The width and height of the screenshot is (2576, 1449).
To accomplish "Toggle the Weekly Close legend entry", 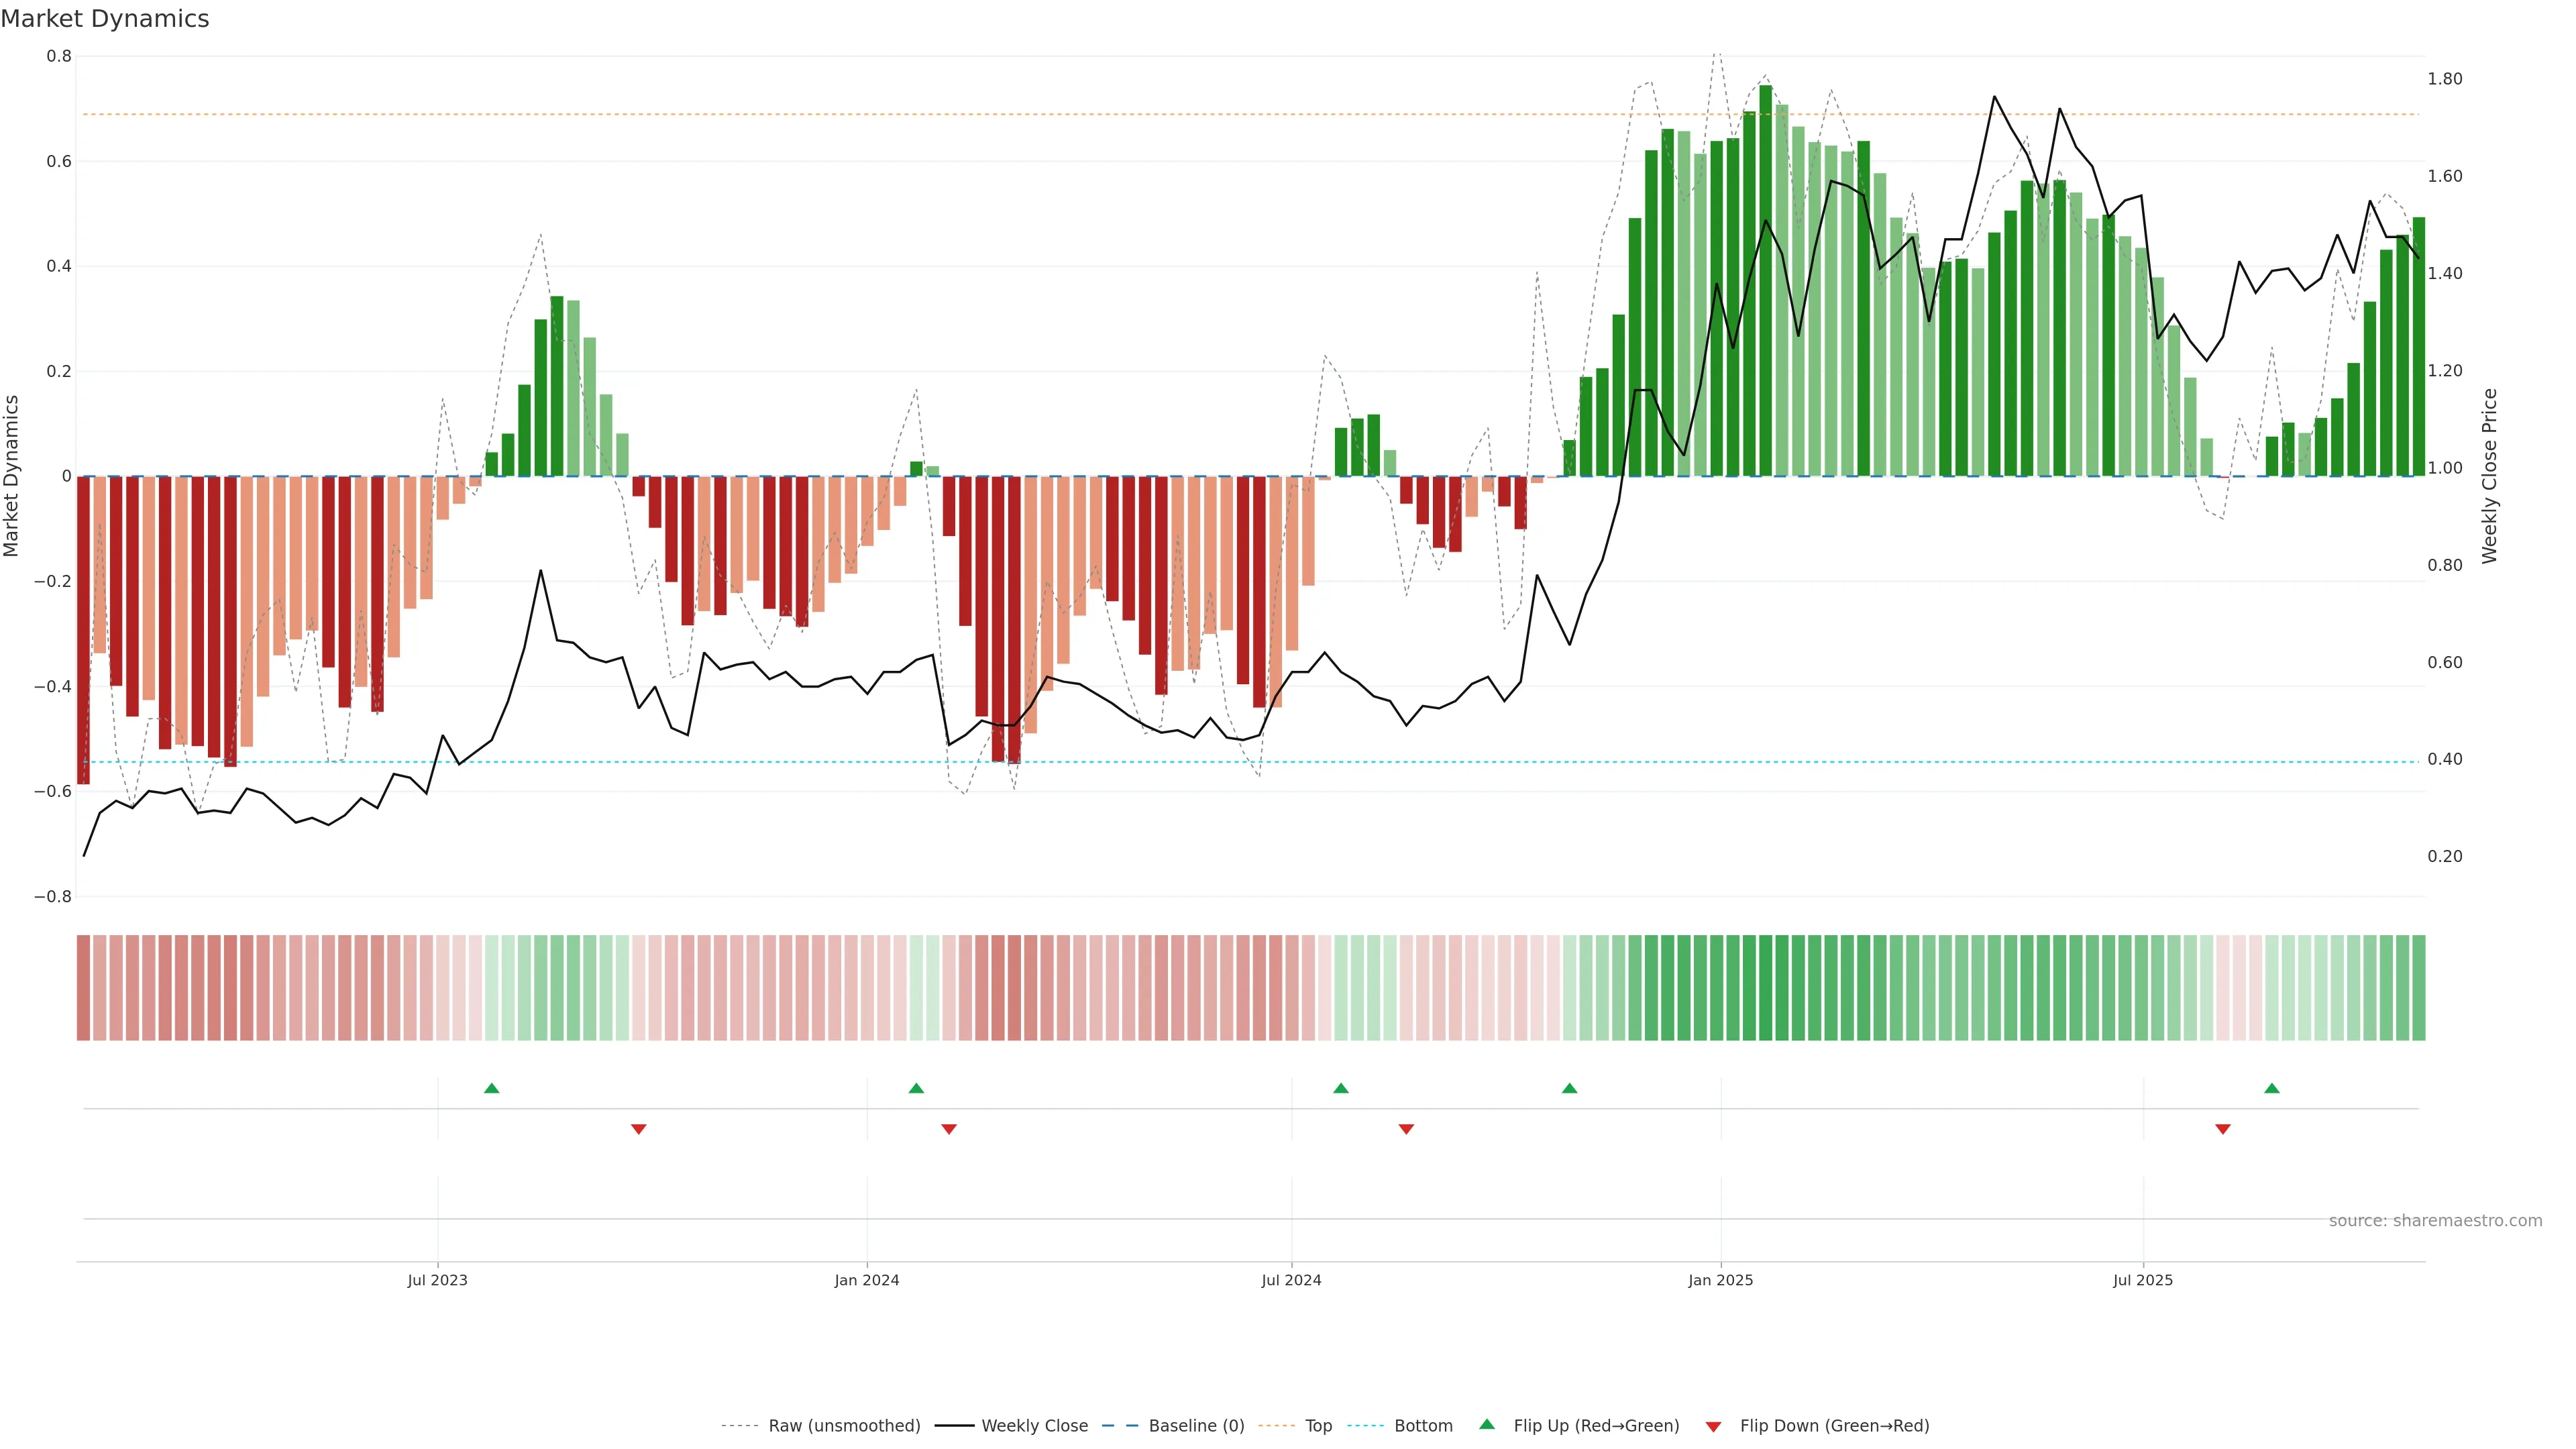I will [x=1034, y=1425].
